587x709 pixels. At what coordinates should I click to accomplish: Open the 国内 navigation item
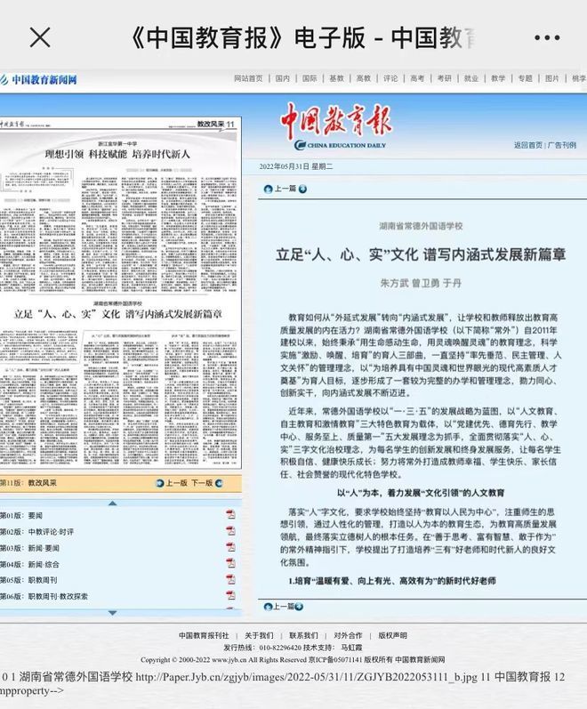coord(283,78)
